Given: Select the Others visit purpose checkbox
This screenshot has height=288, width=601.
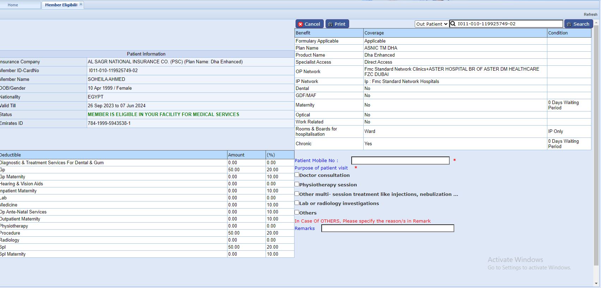Looking at the screenshot, I should click(x=297, y=212).
